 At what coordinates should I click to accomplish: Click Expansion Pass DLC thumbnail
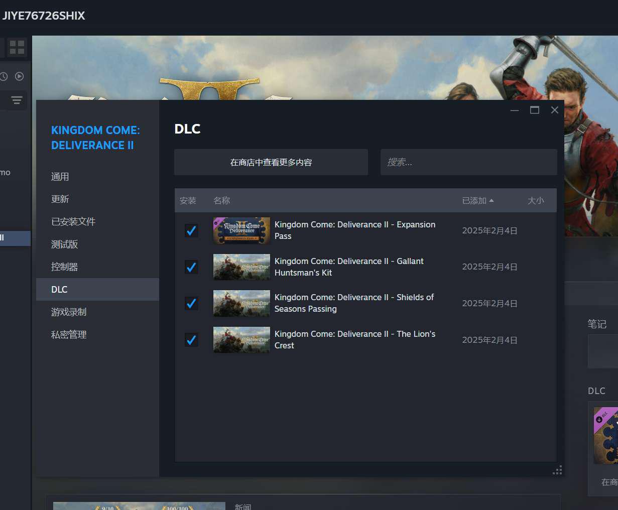coord(242,230)
